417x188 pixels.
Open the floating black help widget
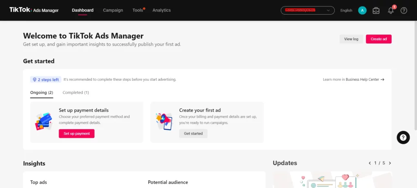tap(403, 137)
